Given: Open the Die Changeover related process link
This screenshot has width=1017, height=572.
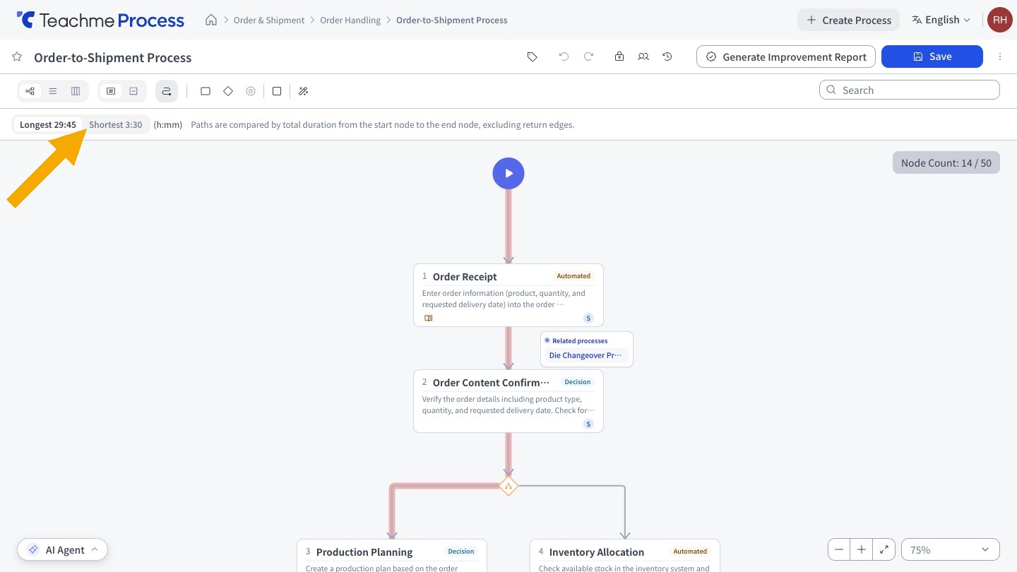Looking at the screenshot, I should (x=585, y=355).
